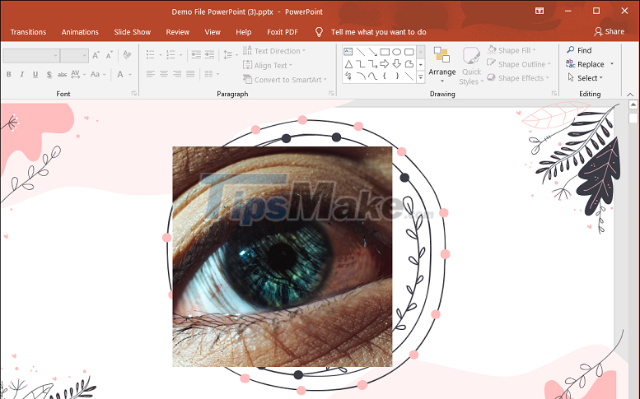Open the font name combo box
The width and height of the screenshot is (640, 399).
31,55
